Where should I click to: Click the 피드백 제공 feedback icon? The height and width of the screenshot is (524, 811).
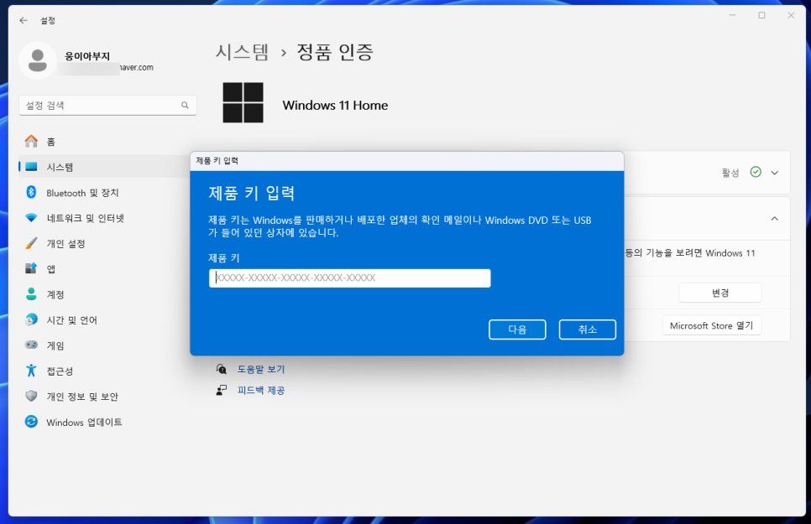[x=222, y=390]
